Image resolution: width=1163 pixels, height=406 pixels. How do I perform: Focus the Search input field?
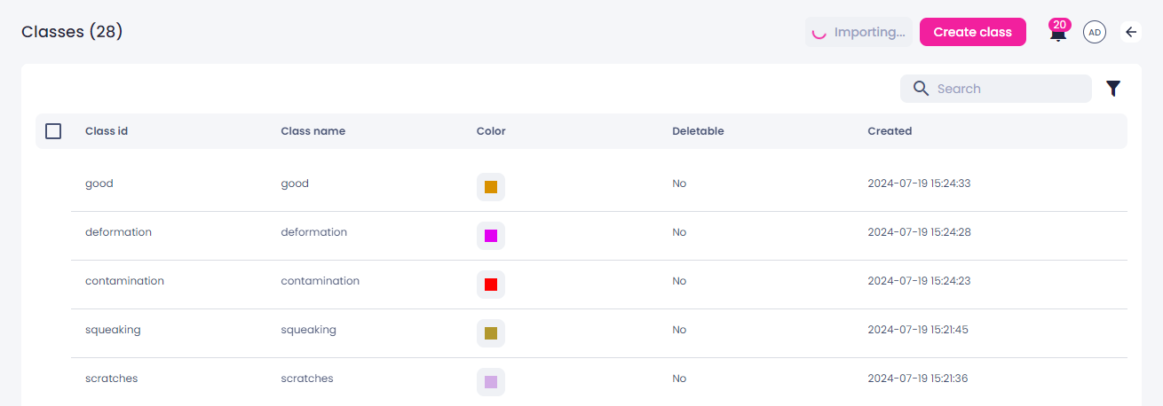pyautogui.click(x=996, y=89)
